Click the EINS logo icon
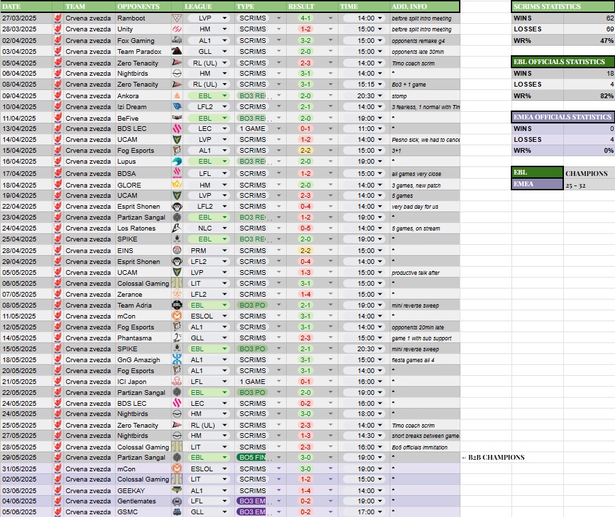The height and width of the screenshot is (517, 615). 177,250
